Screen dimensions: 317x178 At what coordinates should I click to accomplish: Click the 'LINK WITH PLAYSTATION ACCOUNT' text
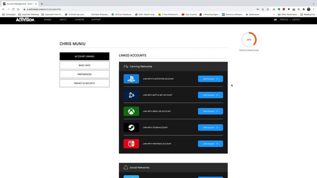(158, 79)
